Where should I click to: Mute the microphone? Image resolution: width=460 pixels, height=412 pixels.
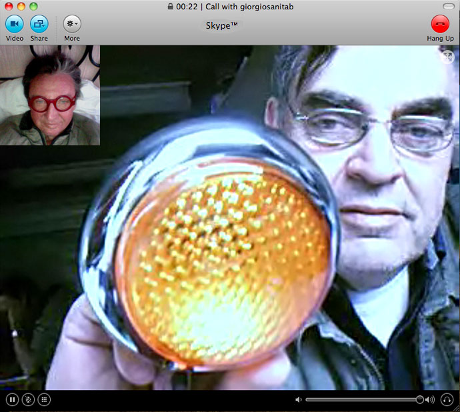(28, 399)
